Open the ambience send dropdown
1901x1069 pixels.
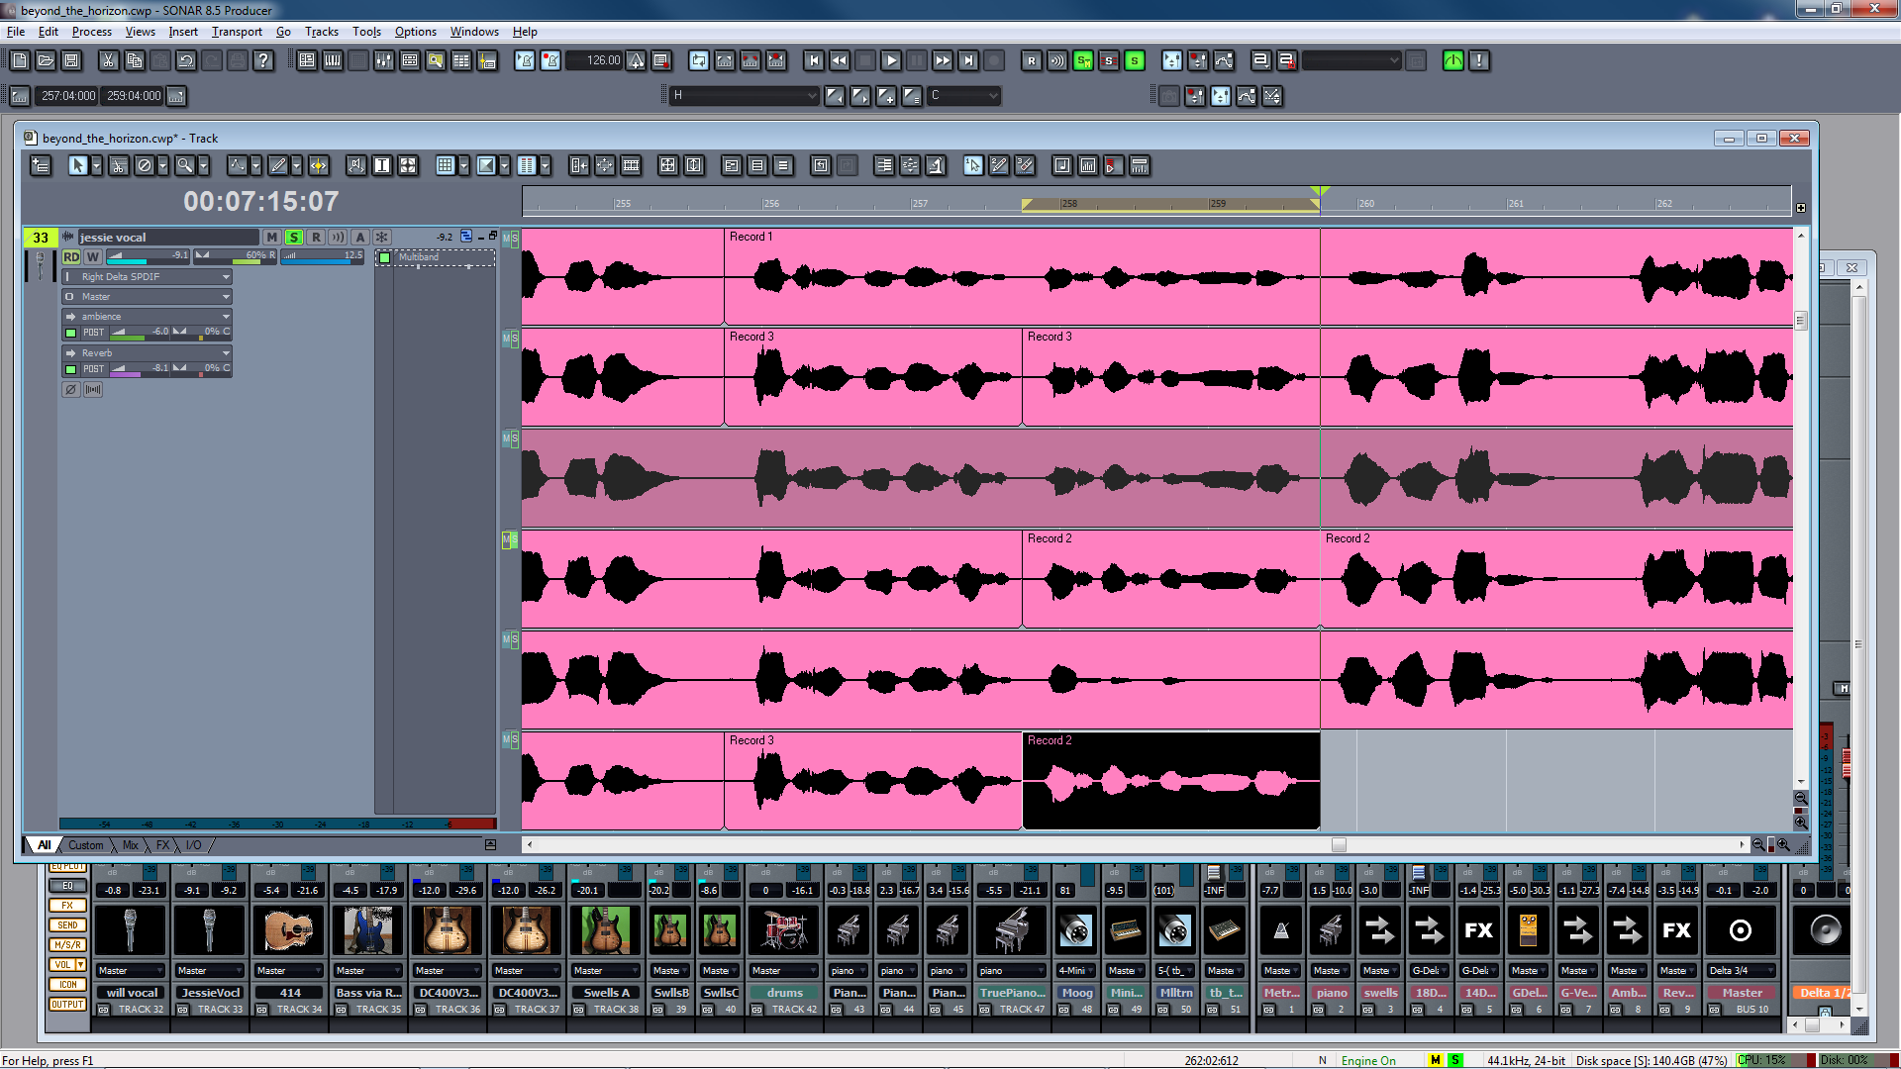pos(148,317)
